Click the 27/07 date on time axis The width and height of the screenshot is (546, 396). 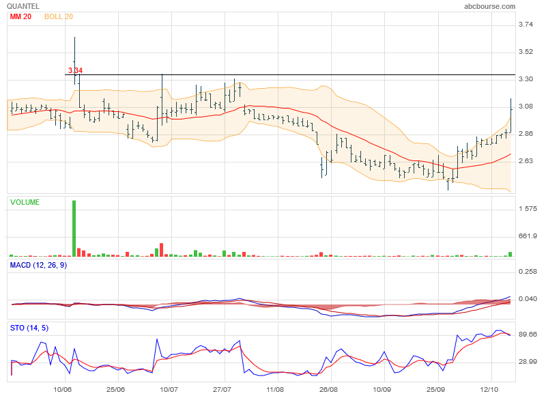[223, 389]
